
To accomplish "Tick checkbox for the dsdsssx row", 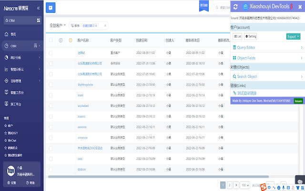I will [51, 169].
